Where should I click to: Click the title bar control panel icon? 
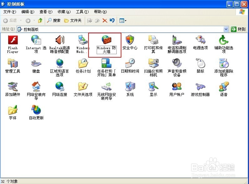click(x=3, y=4)
